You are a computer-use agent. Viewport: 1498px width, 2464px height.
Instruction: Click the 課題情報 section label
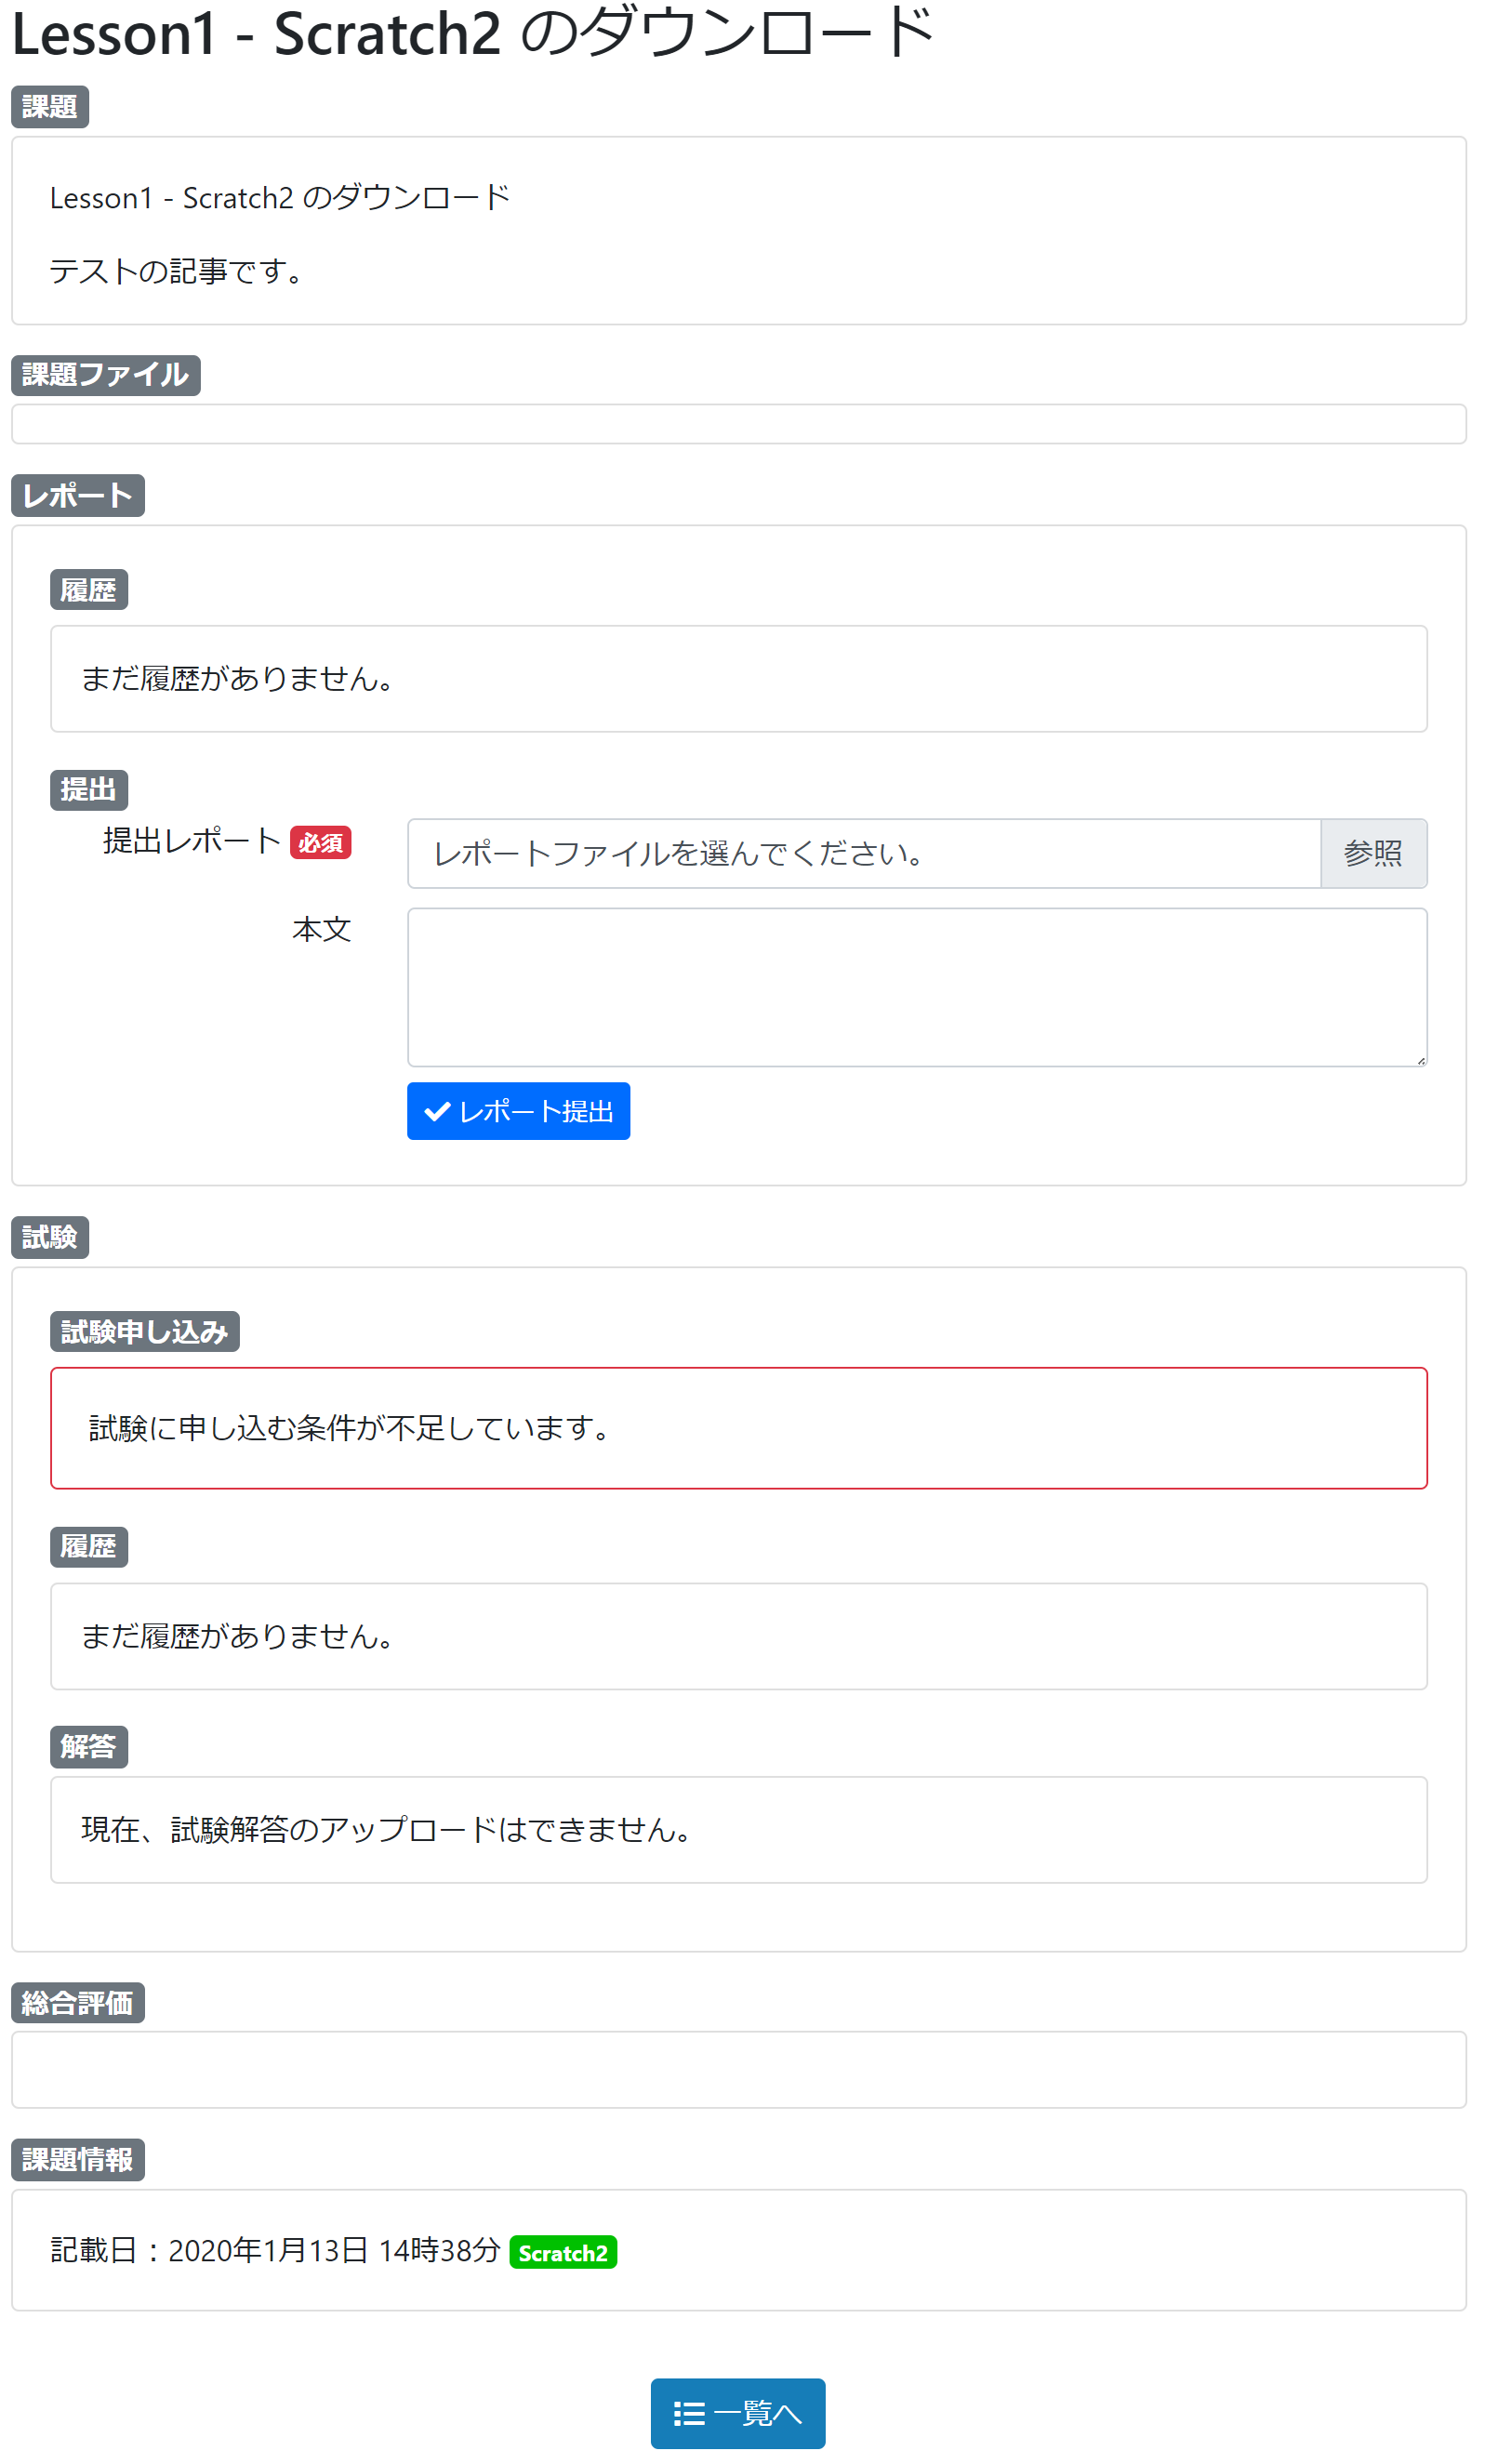click(x=78, y=2160)
